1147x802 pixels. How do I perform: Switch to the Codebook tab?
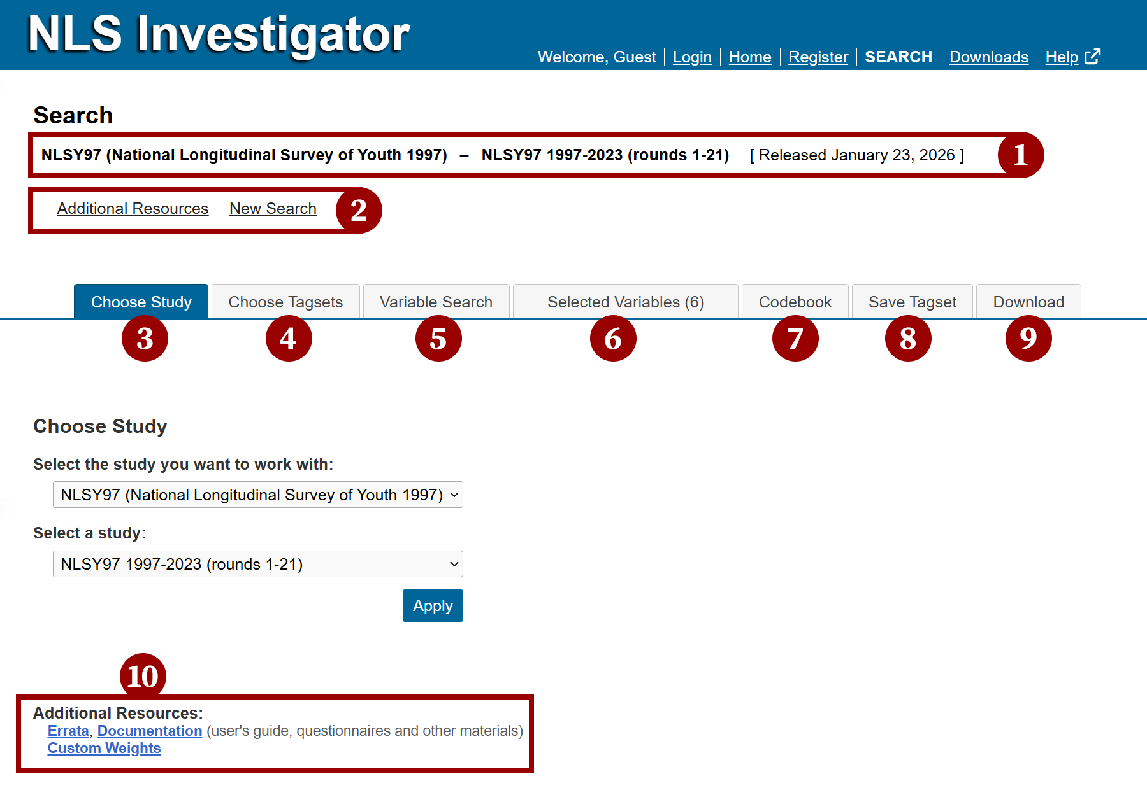click(x=795, y=302)
